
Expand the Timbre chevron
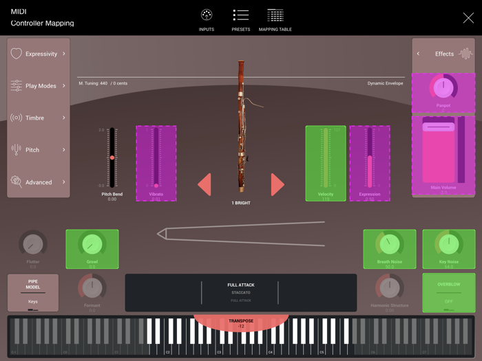(x=64, y=118)
